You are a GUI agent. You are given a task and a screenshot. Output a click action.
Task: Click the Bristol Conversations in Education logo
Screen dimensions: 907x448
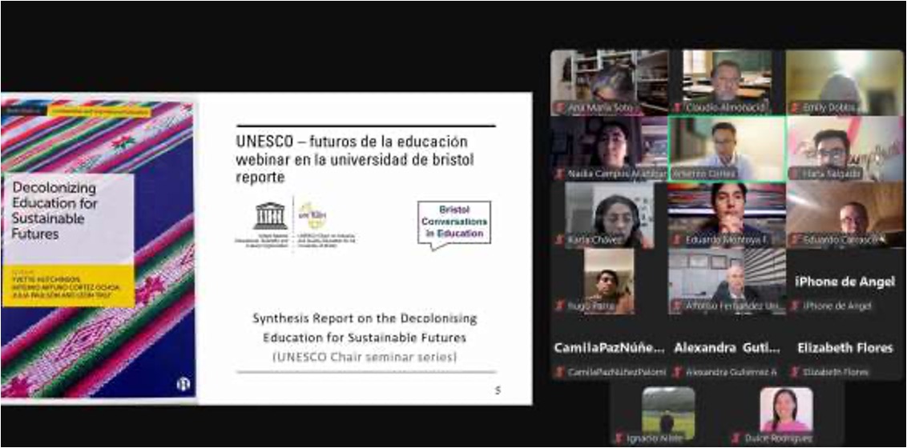pyautogui.click(x=453, y=224)
